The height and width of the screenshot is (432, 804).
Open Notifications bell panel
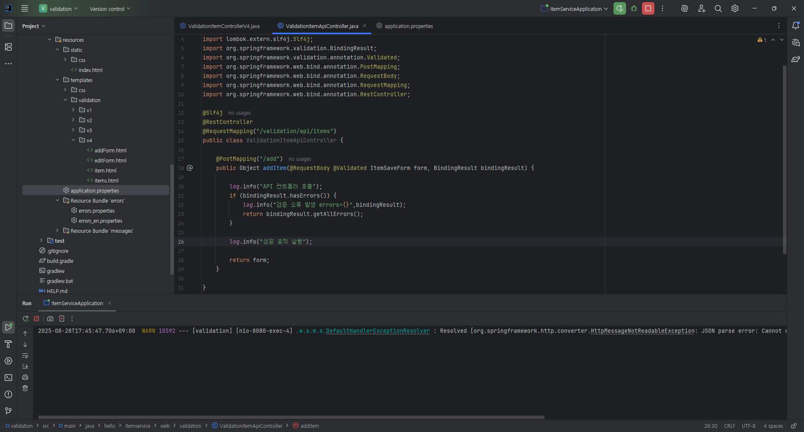coord(796,26)
